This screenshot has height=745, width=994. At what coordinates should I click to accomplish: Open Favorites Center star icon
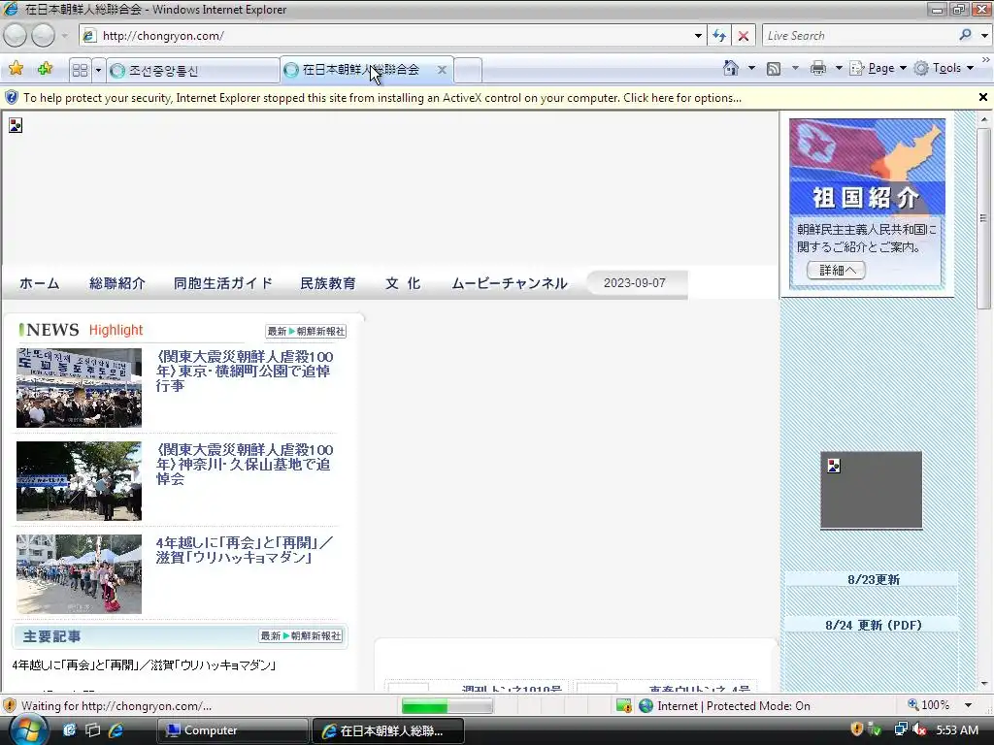click(17, 69)
